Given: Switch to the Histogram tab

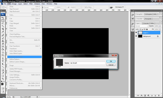Looking at the screenshot, I should coord(149,14).
